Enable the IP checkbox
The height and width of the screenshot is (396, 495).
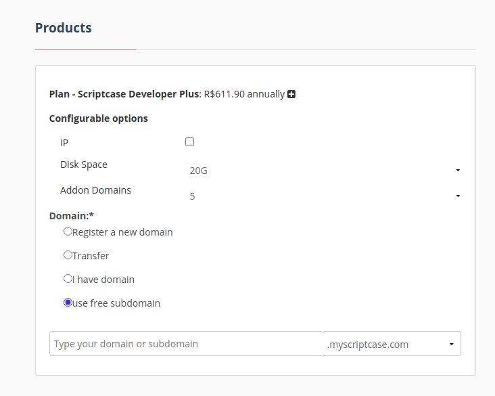tap(189, 142)
